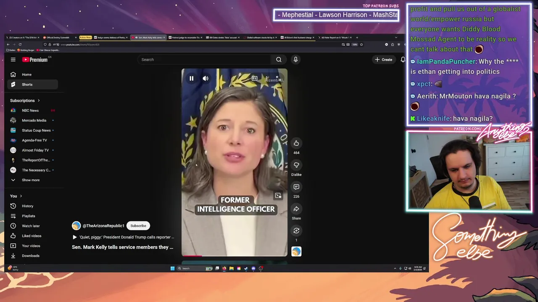Click the Dislike thumbs-down icon

(x=296, y=165)
